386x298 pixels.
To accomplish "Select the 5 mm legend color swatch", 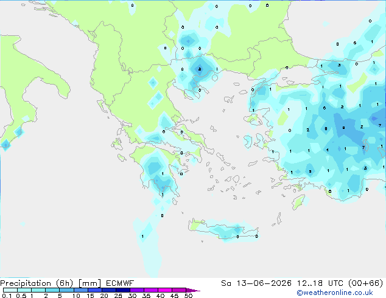I will click(x=66, y=290).
